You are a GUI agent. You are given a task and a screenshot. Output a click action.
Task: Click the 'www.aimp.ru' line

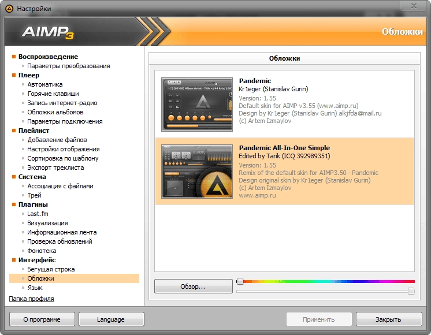click(257, 195)
